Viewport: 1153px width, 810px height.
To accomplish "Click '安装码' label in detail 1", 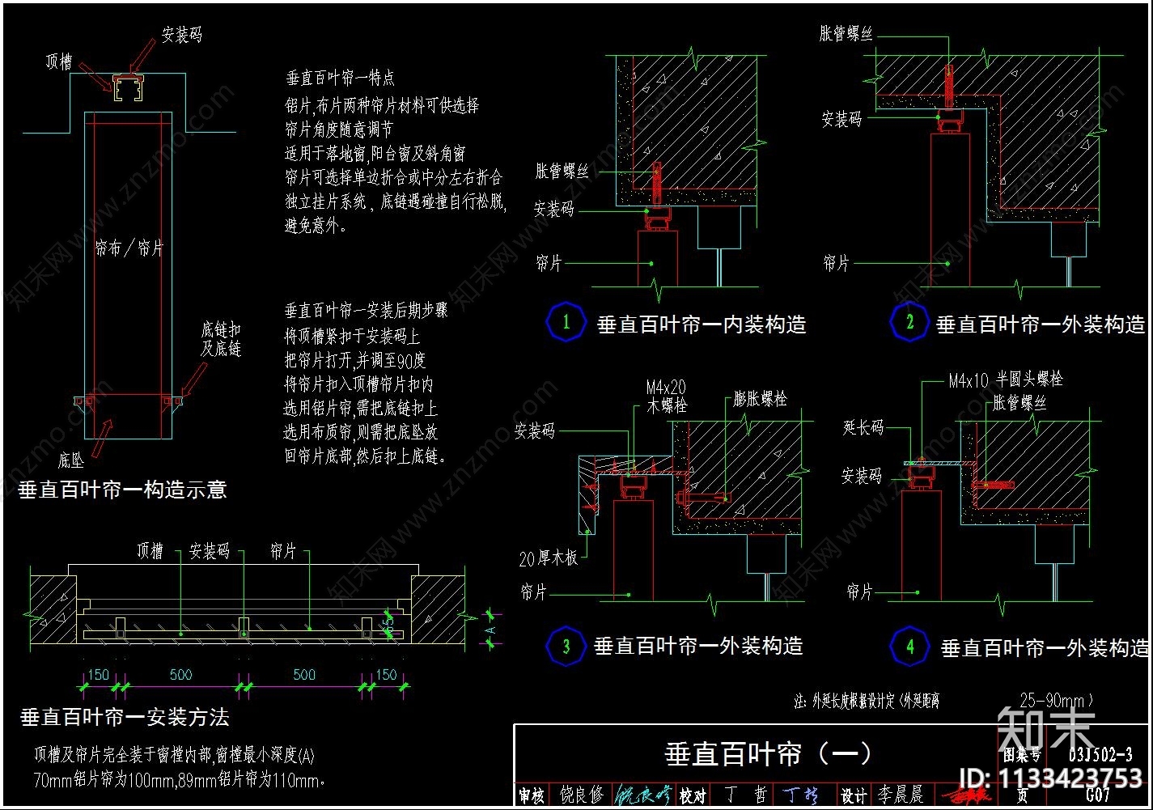I will point(554,209).
